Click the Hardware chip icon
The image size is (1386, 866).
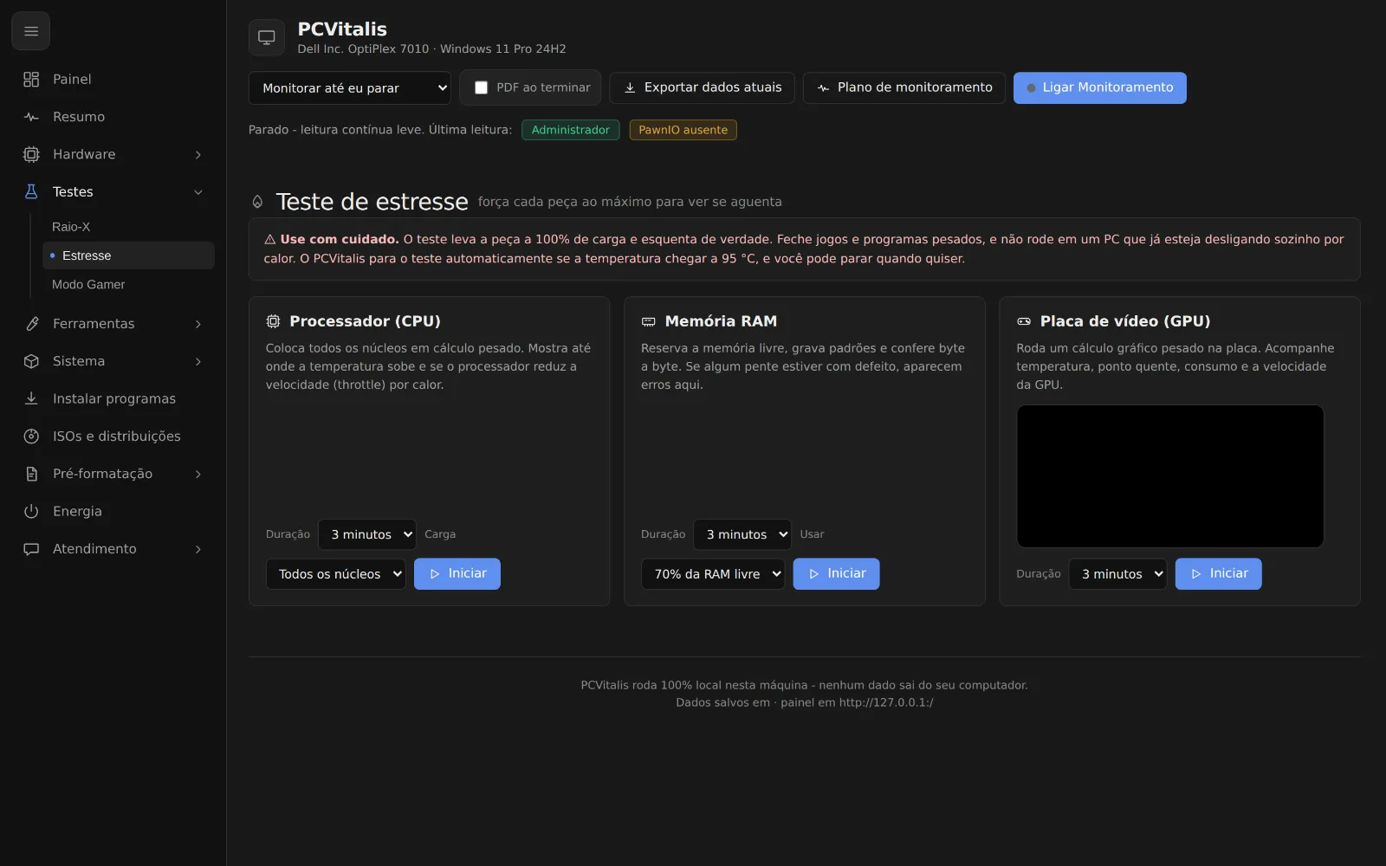[x=31, y=154]
